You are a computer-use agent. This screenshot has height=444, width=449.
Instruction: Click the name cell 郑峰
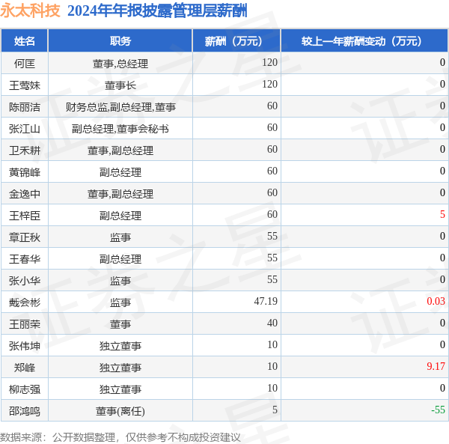(x=25, y=368)
